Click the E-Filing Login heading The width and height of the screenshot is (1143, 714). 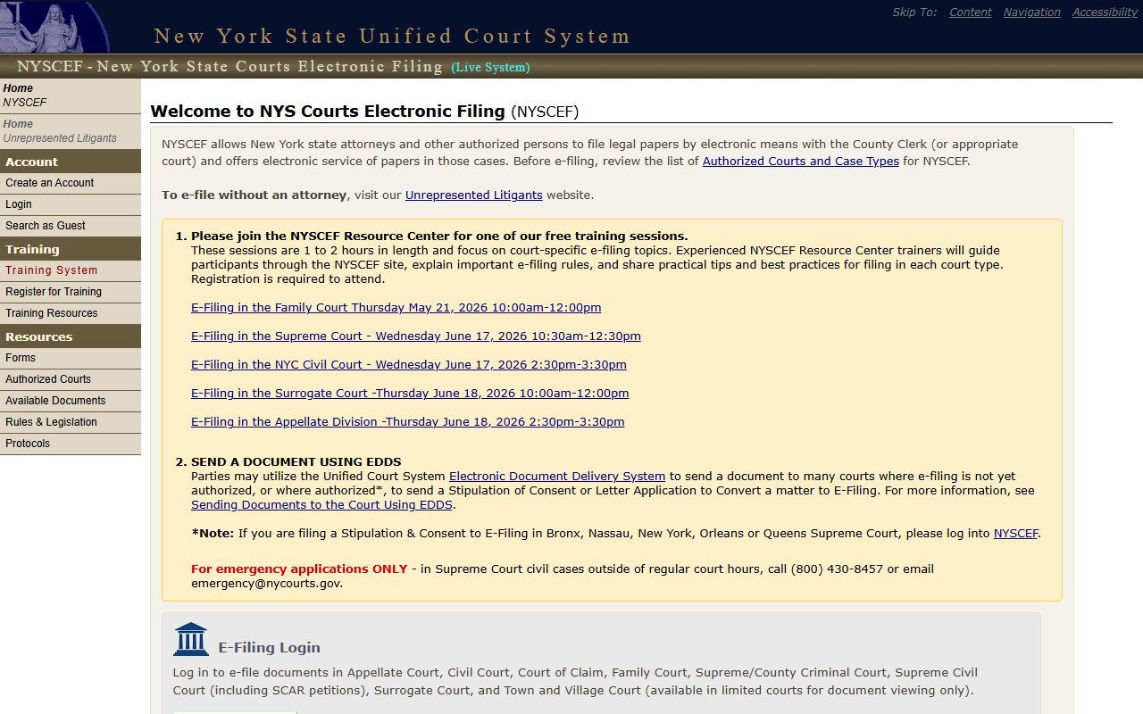click(x=270, y=648)
